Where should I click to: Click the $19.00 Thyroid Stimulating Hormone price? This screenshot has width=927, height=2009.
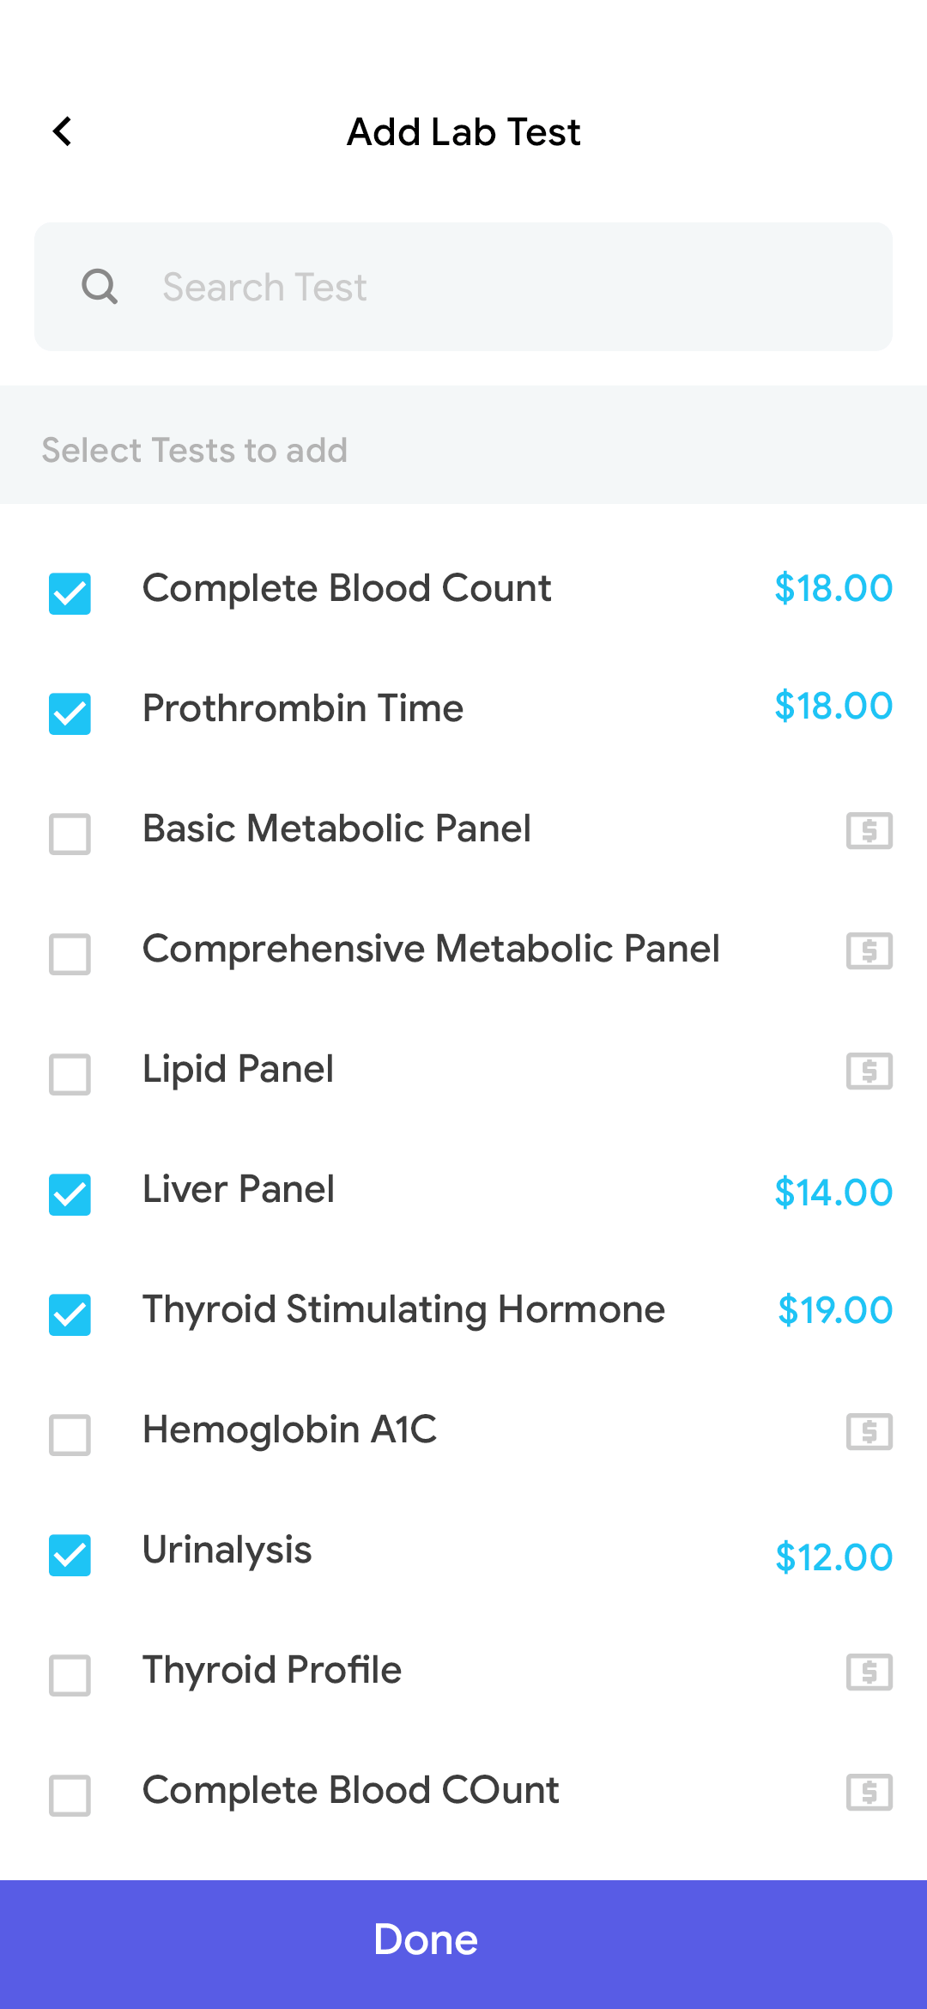(x=834, y=1310)
